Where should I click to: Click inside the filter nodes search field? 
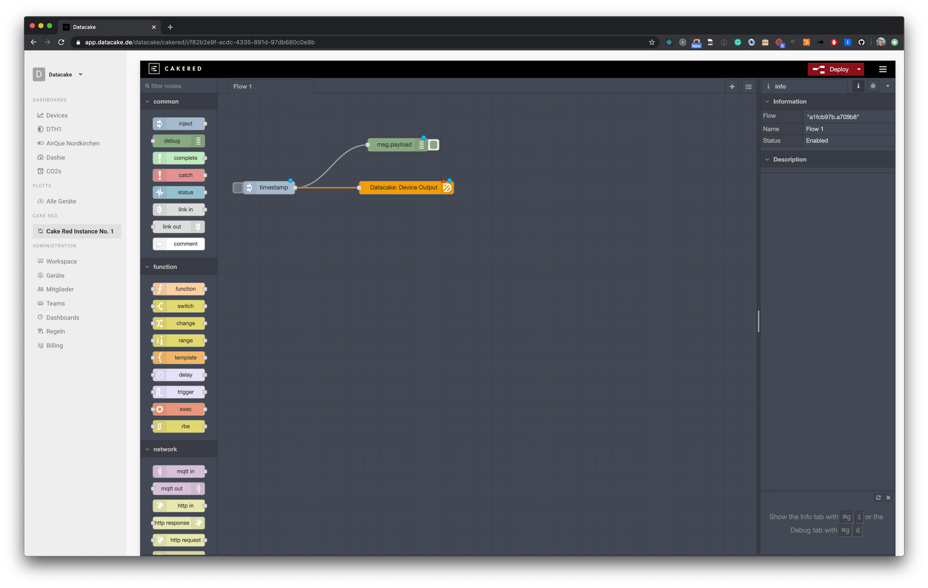[x=178, y=85]
